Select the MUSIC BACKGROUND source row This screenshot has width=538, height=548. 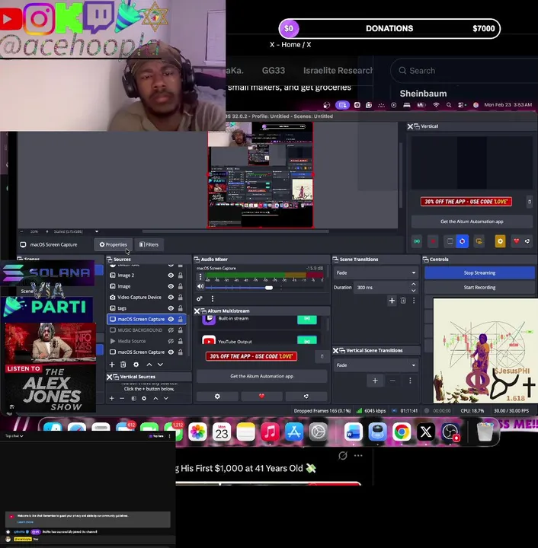pos(146,330)
